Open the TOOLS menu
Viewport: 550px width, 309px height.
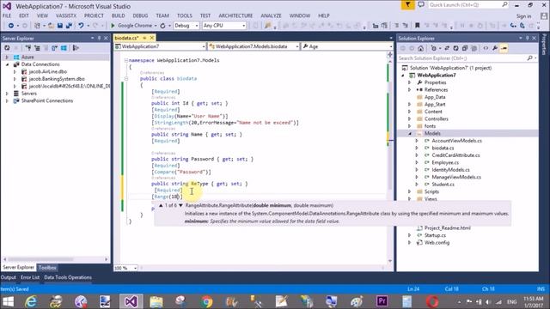click(x=185, y=15)
